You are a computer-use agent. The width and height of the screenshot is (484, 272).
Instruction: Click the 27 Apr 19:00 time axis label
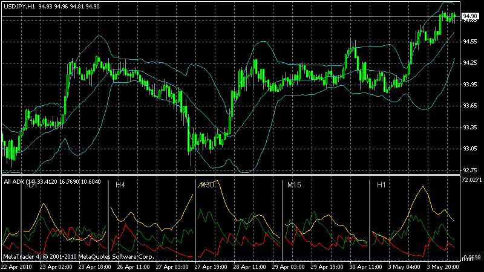[211, 267]
